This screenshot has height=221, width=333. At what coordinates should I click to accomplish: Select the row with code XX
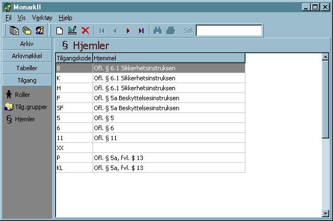[150, 148]
